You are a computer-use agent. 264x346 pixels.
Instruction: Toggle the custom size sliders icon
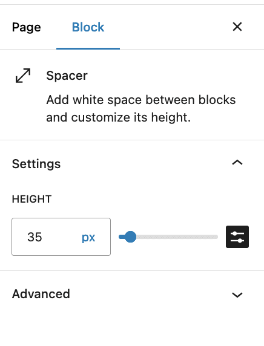[237, 237]
